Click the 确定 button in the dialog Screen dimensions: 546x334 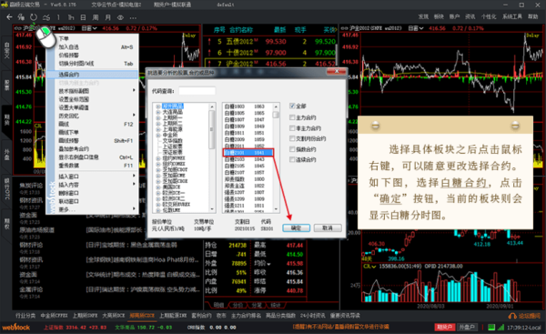(296, 228)
